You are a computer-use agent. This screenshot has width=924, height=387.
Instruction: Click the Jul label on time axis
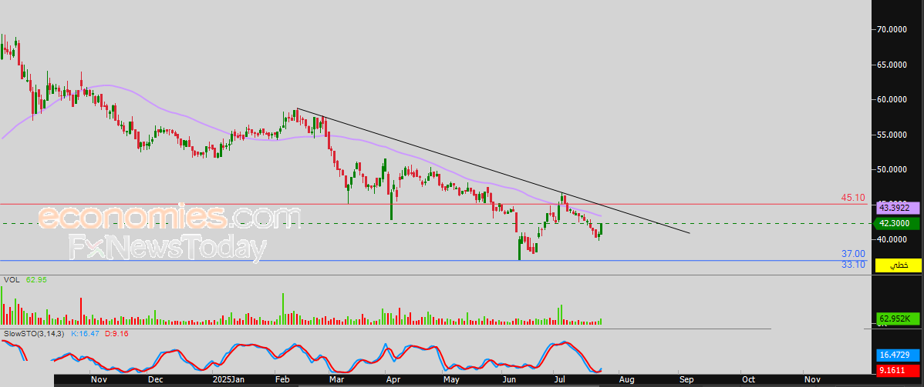(559, 381)
